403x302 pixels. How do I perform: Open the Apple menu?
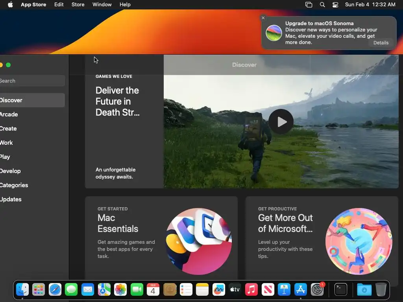[10, 5]
